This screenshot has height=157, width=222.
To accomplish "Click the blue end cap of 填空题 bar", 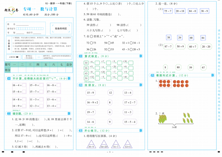I will 71,114.
